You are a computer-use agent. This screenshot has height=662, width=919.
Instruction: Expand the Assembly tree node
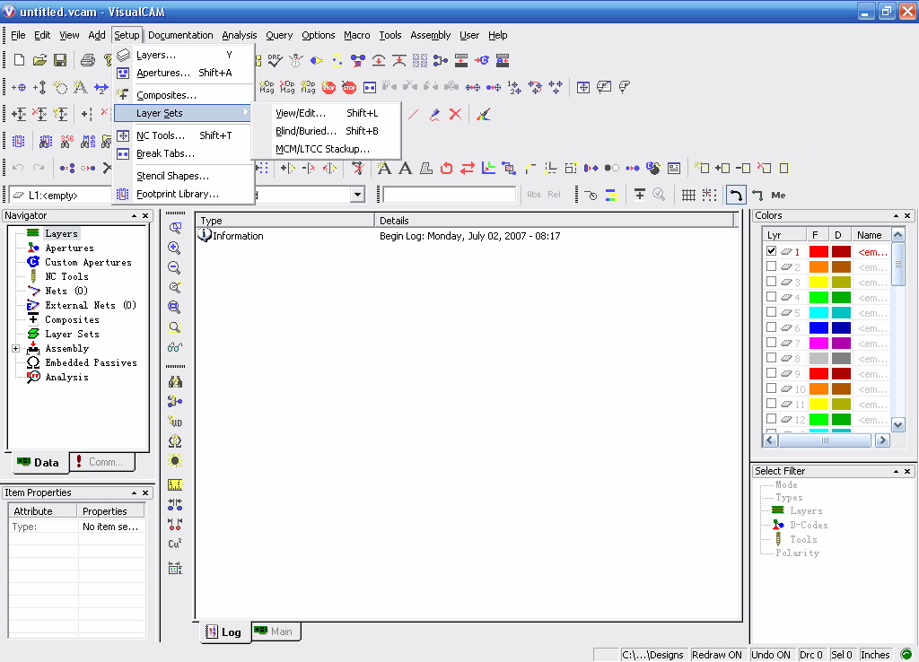coord(16,349)
